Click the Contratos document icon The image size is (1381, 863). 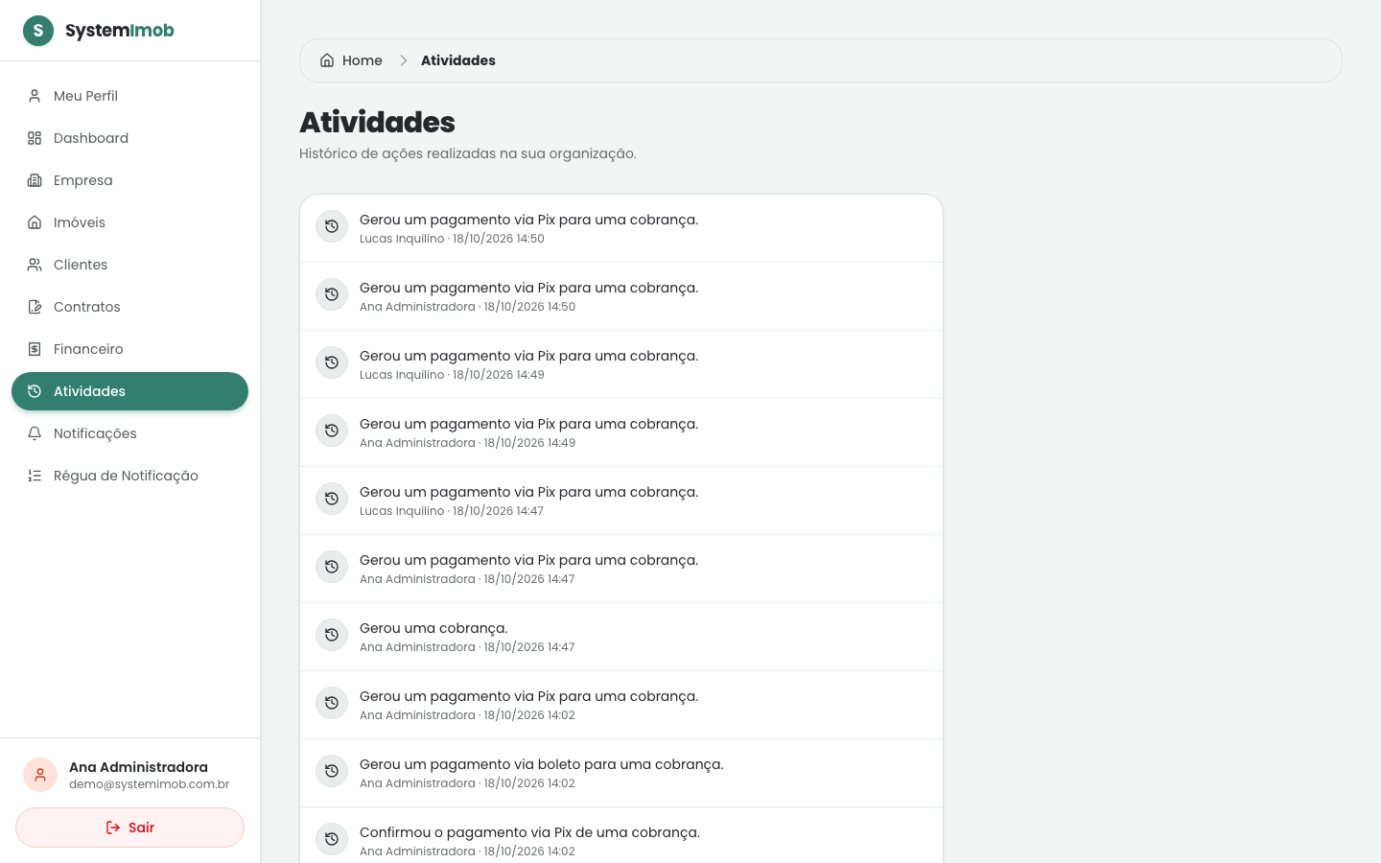point(35,307)
